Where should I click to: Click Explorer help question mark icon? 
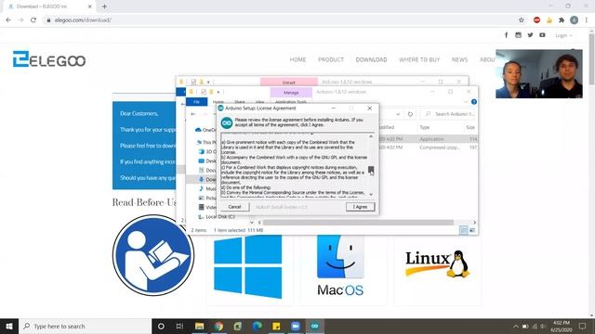473,102
